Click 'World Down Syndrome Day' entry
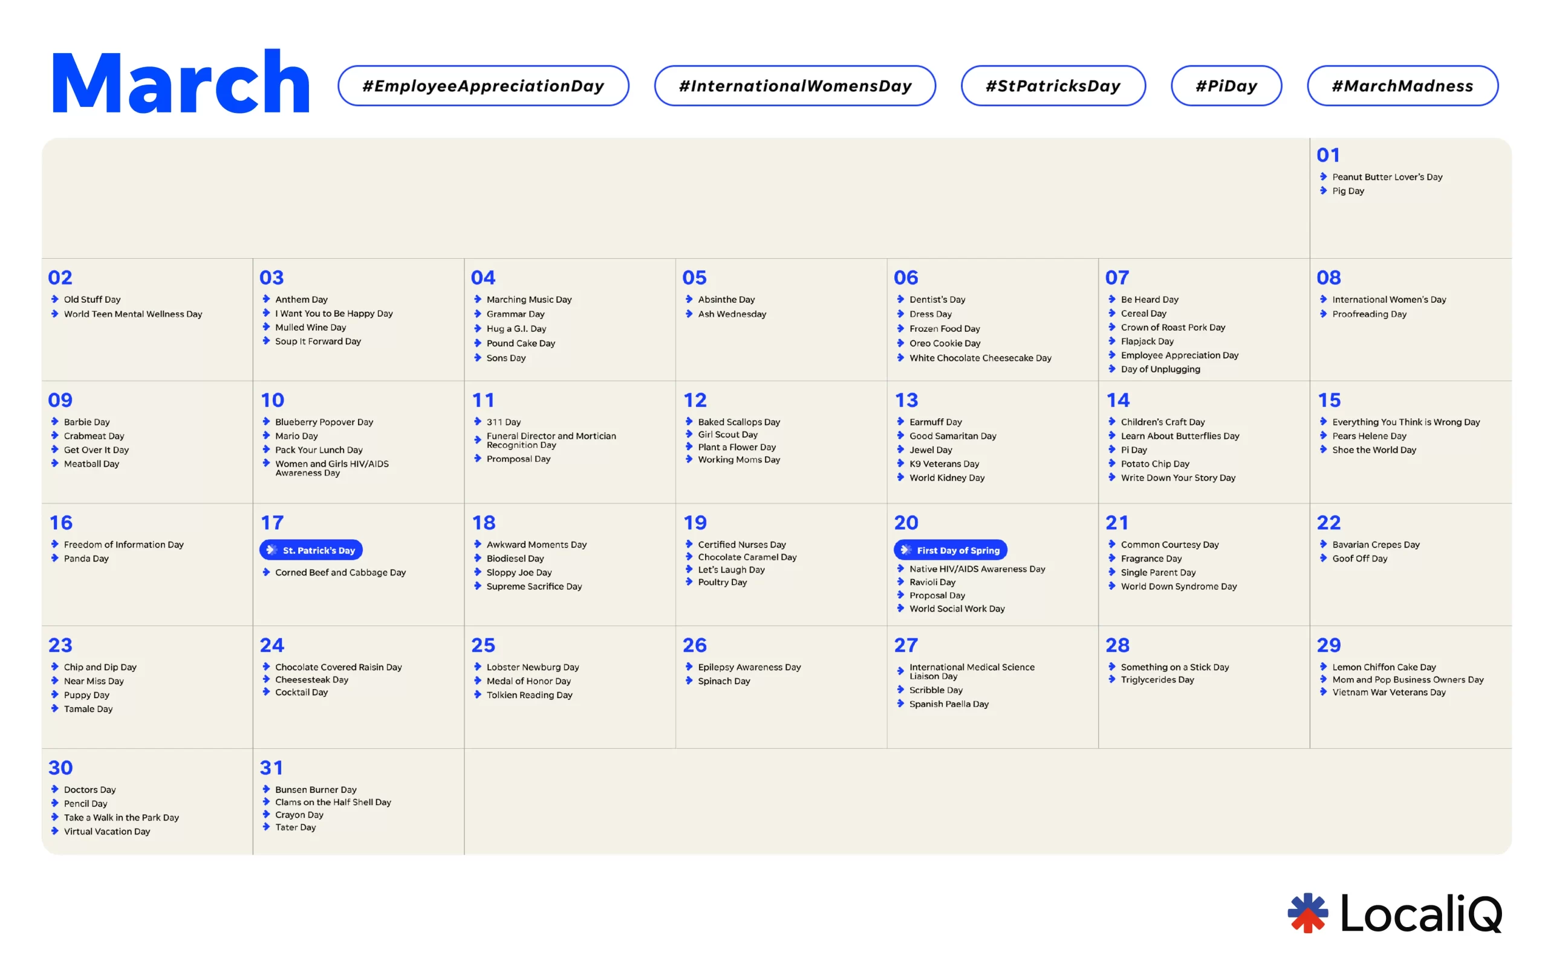Viewport: 1548px width, 964px height. point(1179,586)
